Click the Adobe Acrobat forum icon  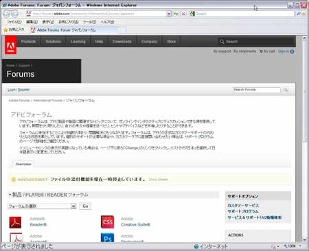click(16, 237)
